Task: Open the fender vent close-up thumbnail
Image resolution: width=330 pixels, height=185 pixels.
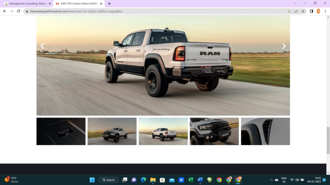Action: [266, 131]
